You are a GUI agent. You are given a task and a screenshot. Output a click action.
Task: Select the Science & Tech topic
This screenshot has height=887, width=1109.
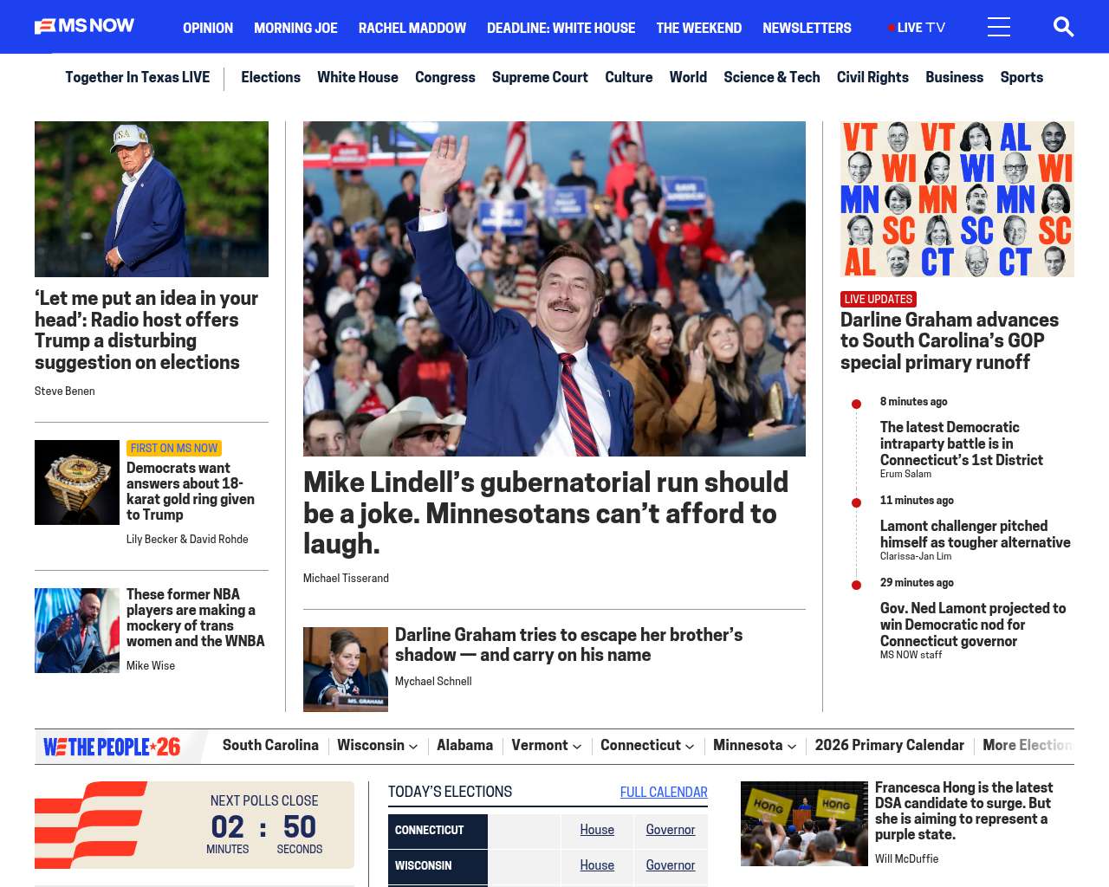(772, 77)
